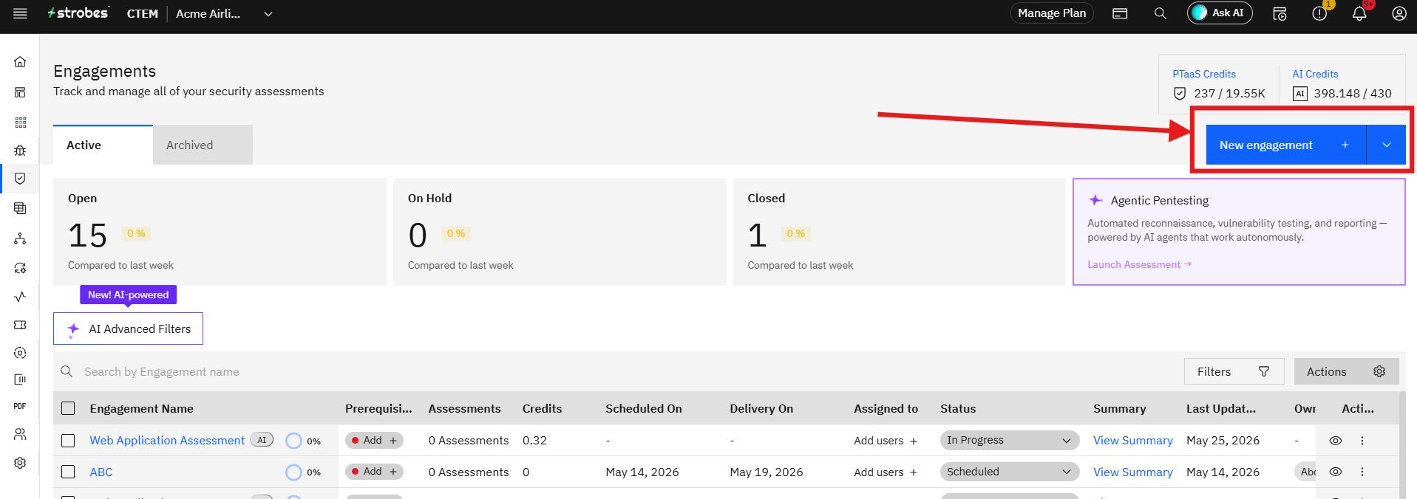Open the Ask AI assistant
Image resolution: width=1417 pixels, height=499 pixels.
point(1220,13)
